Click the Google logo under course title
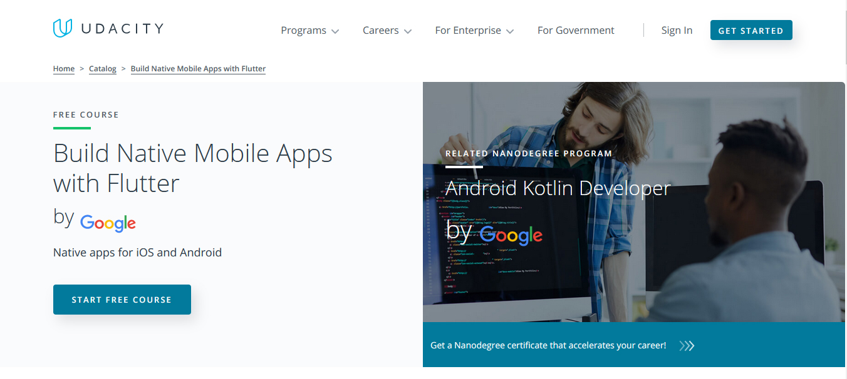 (x=108, y=223)
